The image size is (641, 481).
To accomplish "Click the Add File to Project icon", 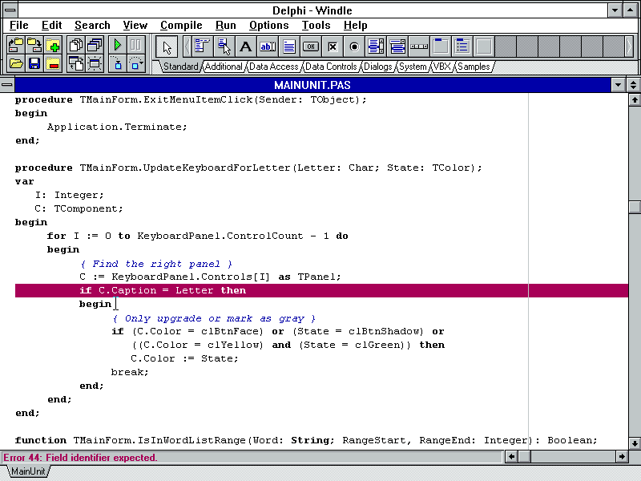I will (x=53, y=46).
